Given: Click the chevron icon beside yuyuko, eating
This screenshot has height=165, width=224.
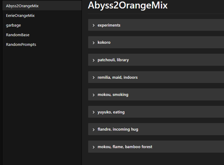Looking at the screenshot, I should coord(94,112).
